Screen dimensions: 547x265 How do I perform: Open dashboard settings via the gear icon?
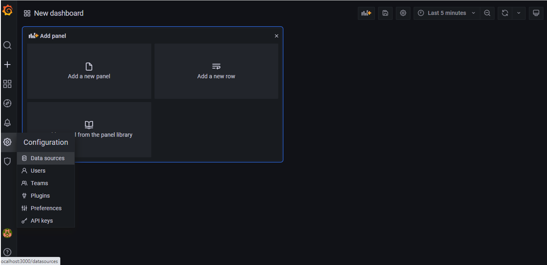click(x=403, y=13)
